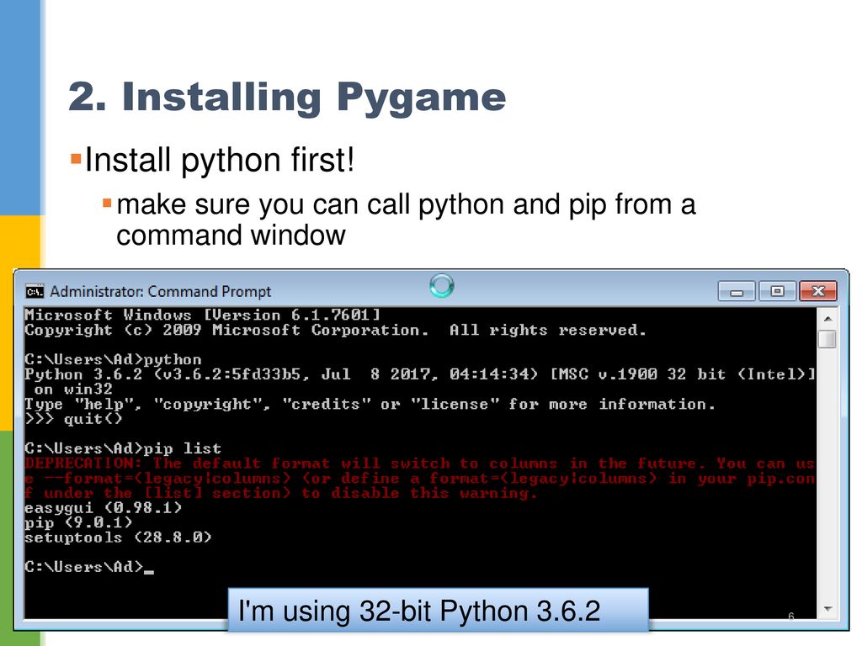Click the spinning busy cursor circle

coord(441,286)
